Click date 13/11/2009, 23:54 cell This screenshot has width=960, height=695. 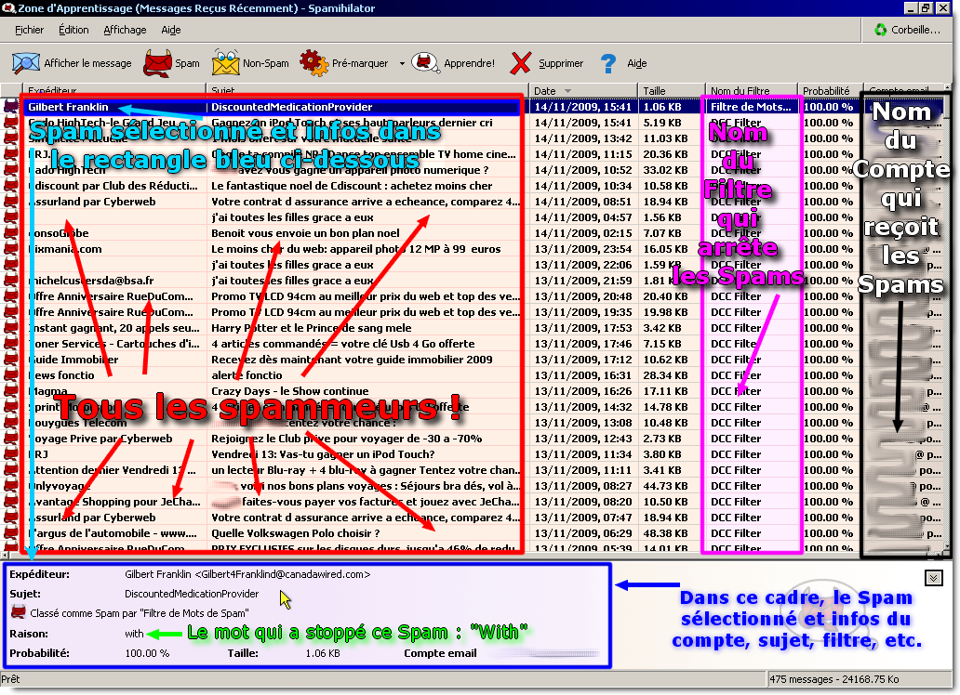[583, 249]
